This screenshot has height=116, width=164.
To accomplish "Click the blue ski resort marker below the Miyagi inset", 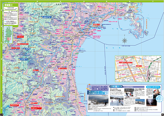I will click(27, 49).
